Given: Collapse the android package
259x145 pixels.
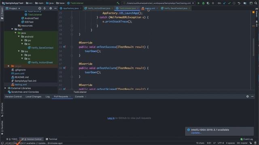Looking at the screenshot, I should [x=19, y=37].
